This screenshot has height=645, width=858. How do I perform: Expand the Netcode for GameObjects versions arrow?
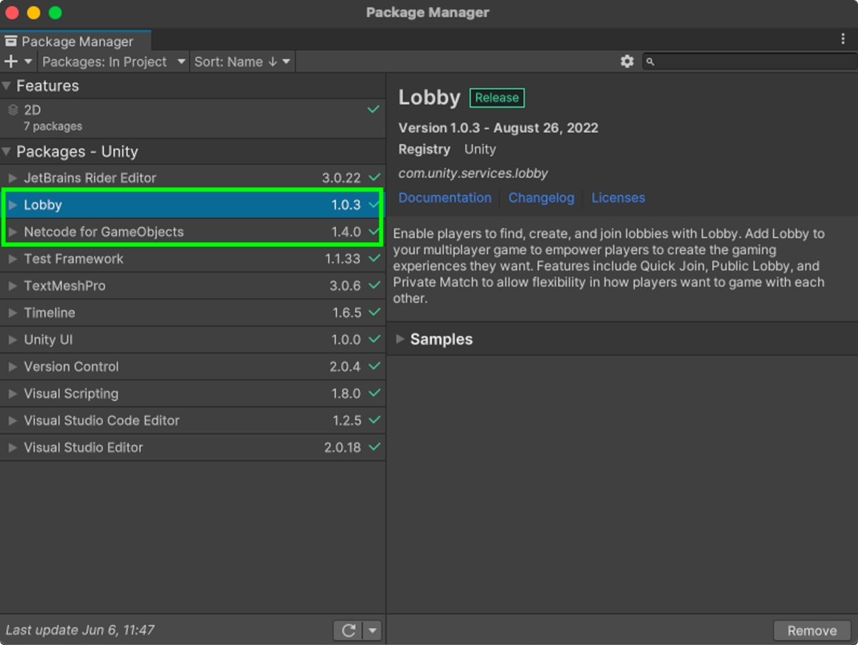point(12,231)
